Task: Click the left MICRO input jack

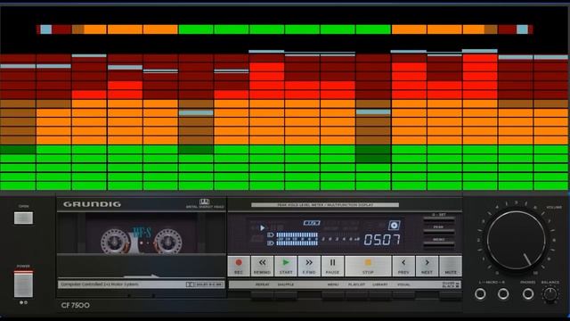Action: coord(480,293)
